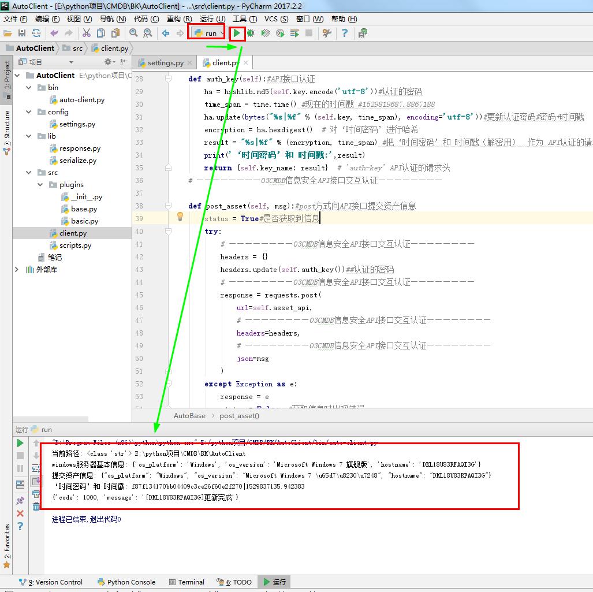Click the lightbulb intention icon on line 39
Viewport: 593px width, 592px height.
click(x=180, y=217)
